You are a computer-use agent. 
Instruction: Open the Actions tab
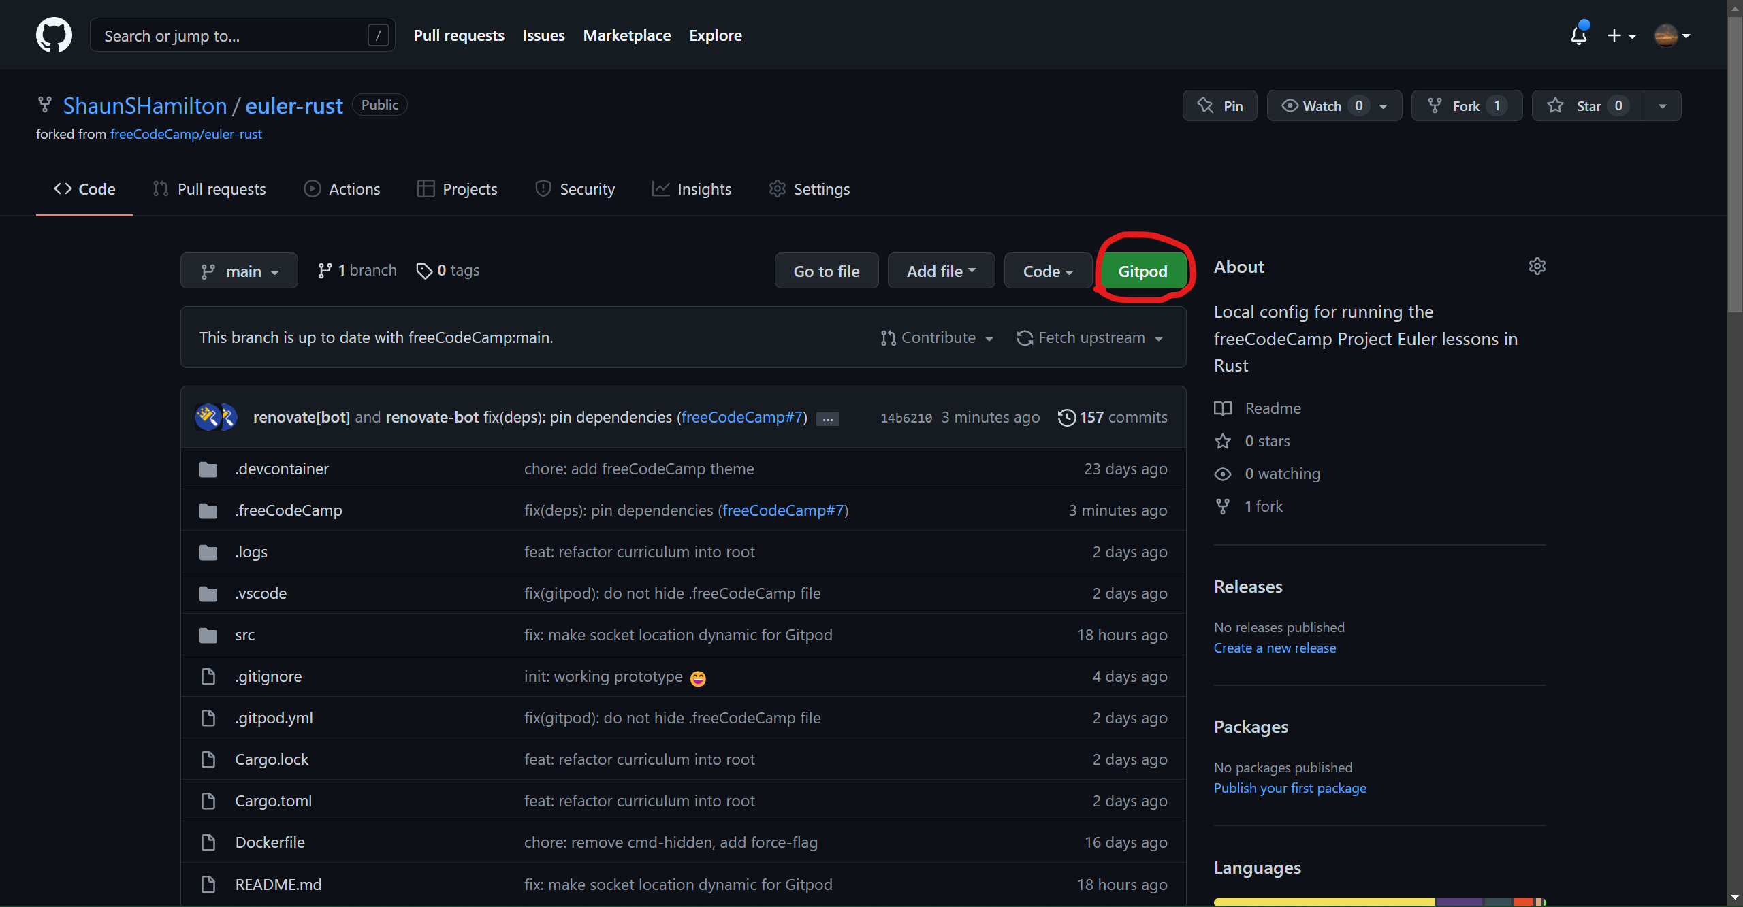342,189
